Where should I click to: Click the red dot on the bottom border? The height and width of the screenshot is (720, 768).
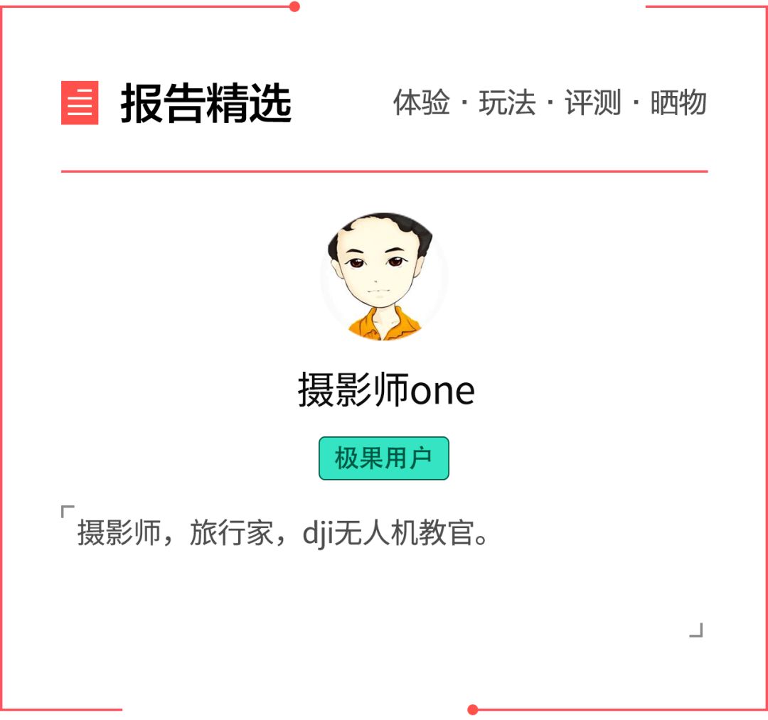(x=473, y=710)
